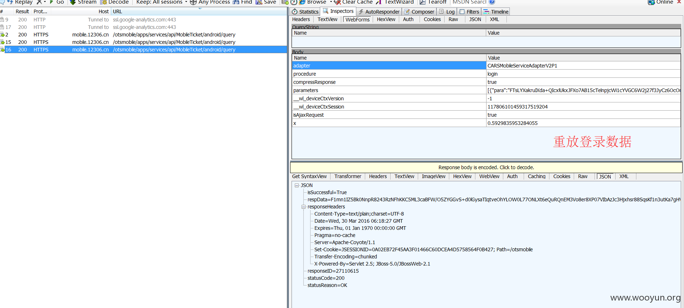
Task: Open the Browse dropdown arrow
Action: coord(331,2)
